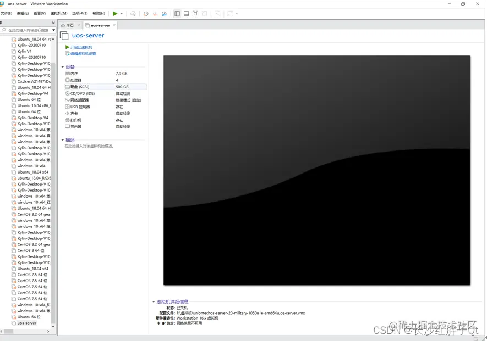Click the 7.9 GB memory value
This screenshot has height=341, width=487.
(x=122, y=74)
